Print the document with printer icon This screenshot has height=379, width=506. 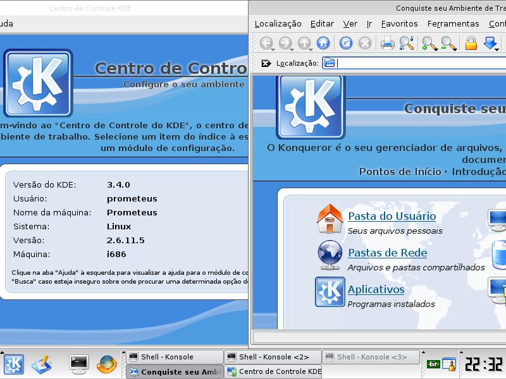point(387,43)
